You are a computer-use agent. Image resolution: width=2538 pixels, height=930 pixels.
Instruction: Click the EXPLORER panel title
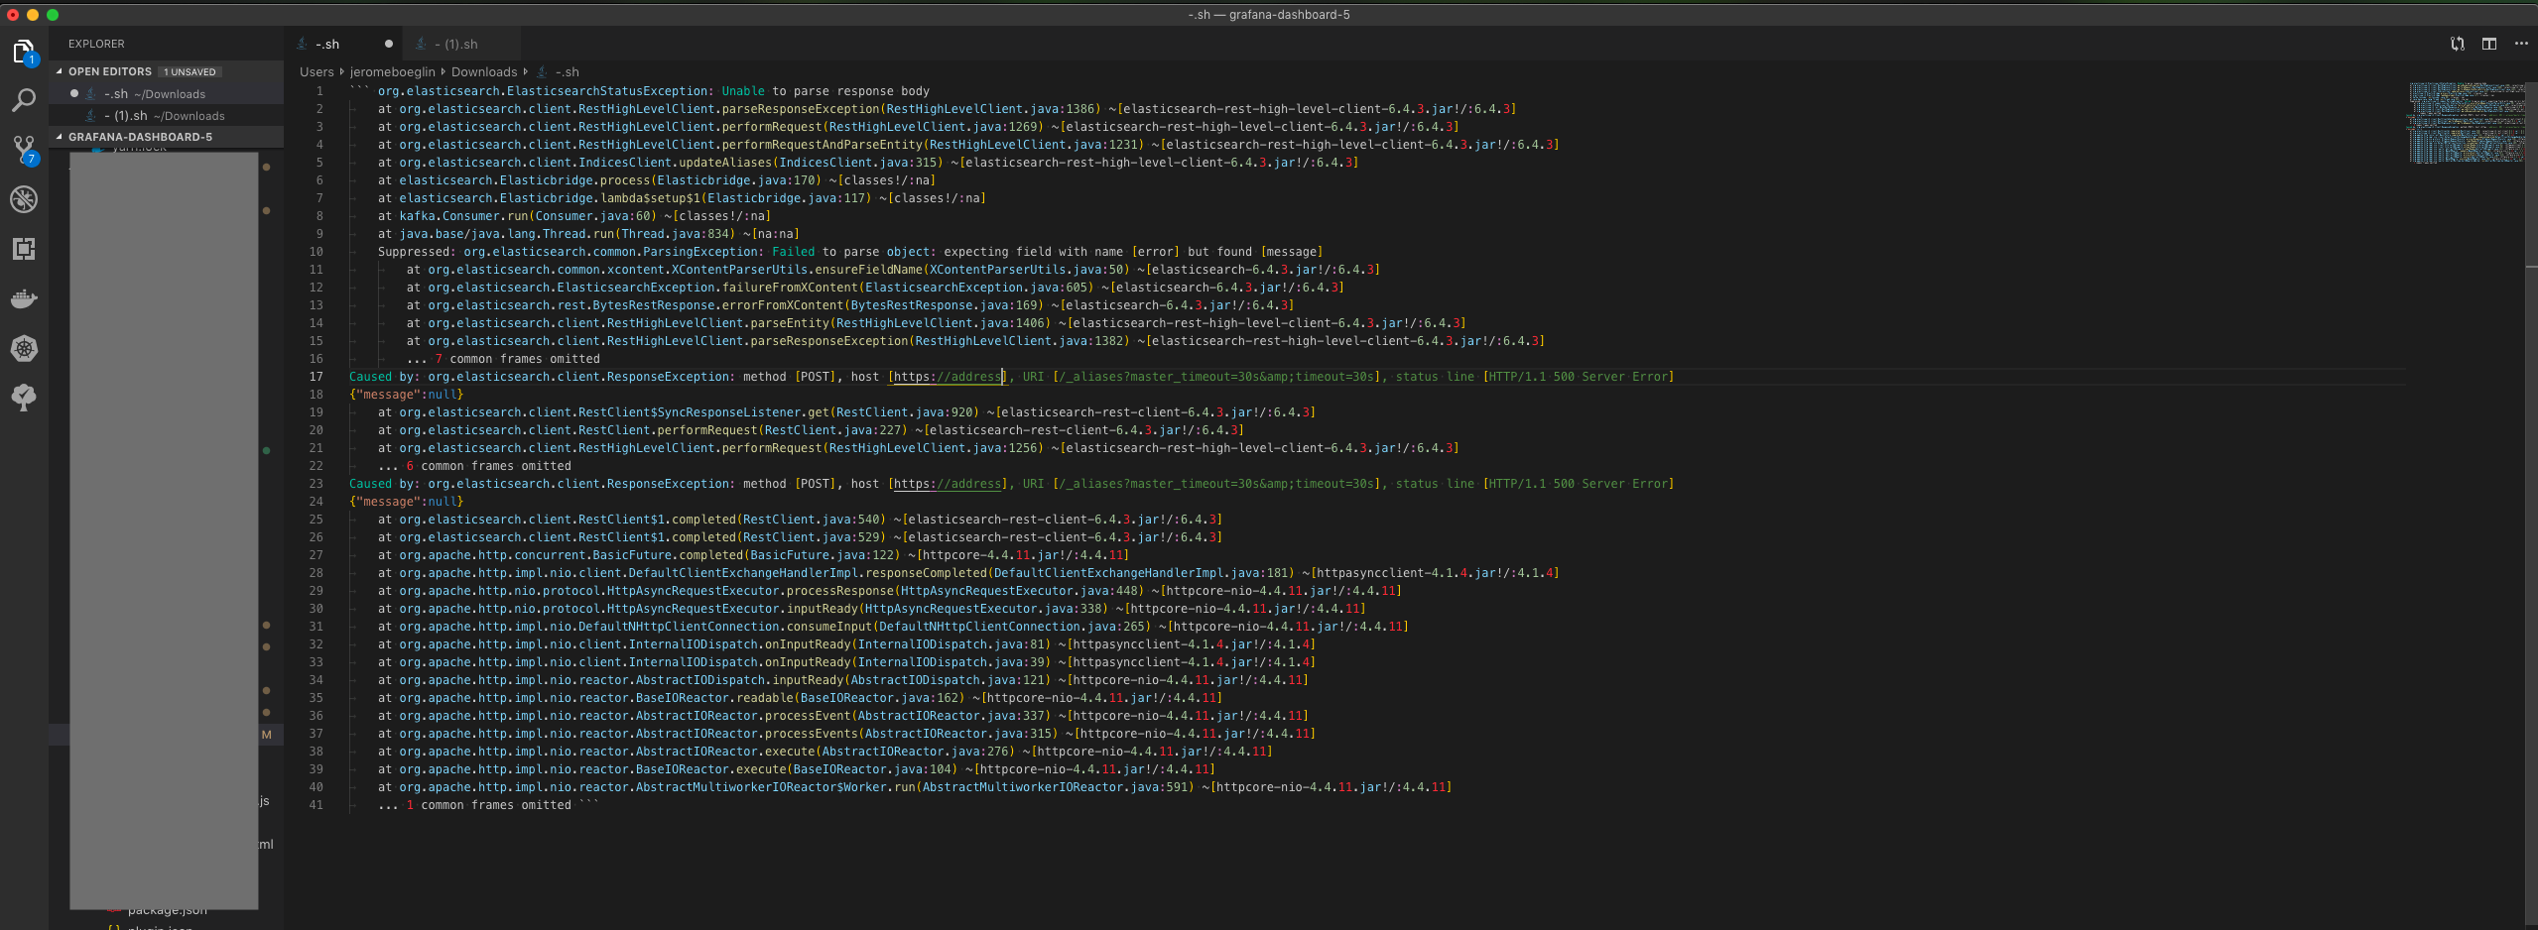point(96,44)
